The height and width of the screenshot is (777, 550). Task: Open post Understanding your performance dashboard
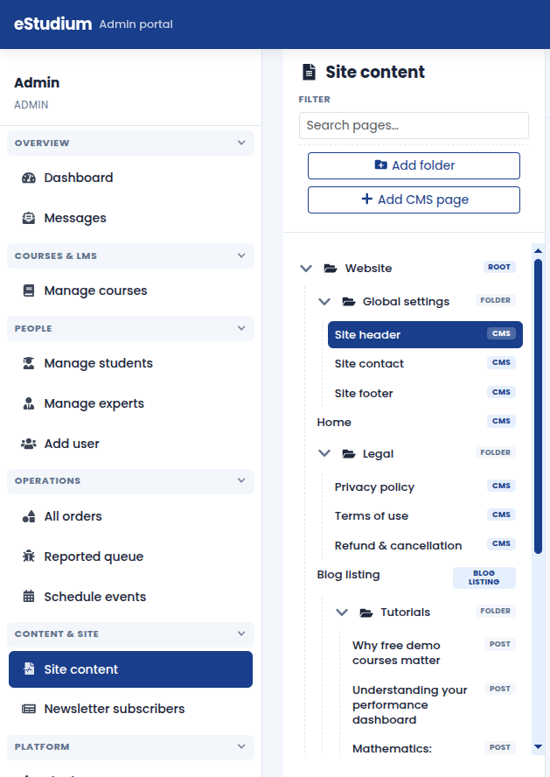[x=435, y=704]
